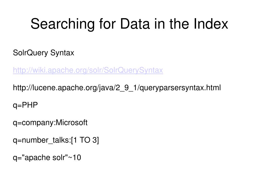259x194 pixels.
Task: Open the wiki.apache.org SolrQuerySyntax link
Action: [x=88, y=70]
